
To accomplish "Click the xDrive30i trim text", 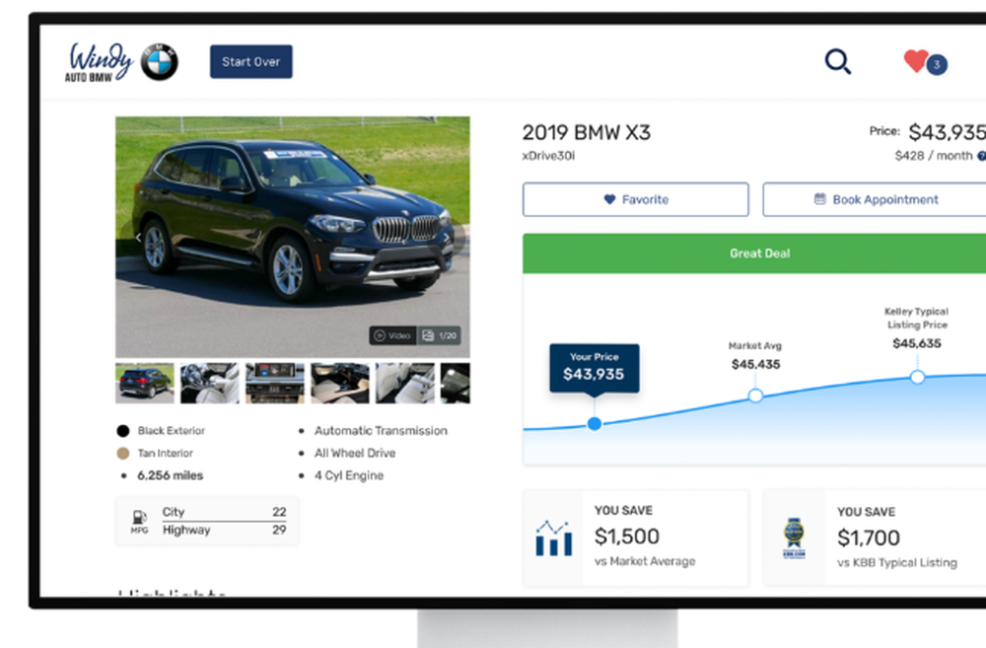I will (x=548, y=156).
